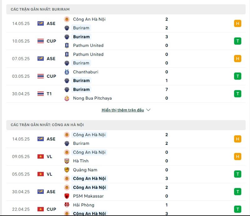The height and width of the screenshot is (216, 250).
Task: Open Pathum United team on the 10.05.25 match
Action: (x=88, y=45)
